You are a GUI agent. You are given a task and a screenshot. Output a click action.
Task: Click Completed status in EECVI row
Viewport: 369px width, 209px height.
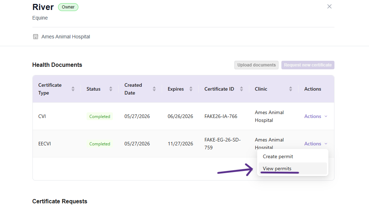click(99, 144)
